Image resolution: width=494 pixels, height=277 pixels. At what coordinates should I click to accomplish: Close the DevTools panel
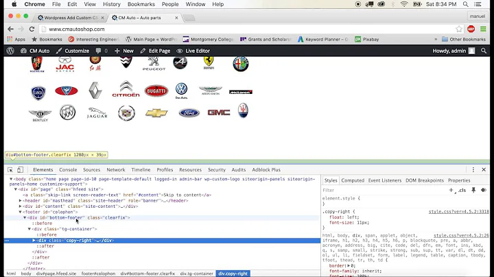click(484, 169)
